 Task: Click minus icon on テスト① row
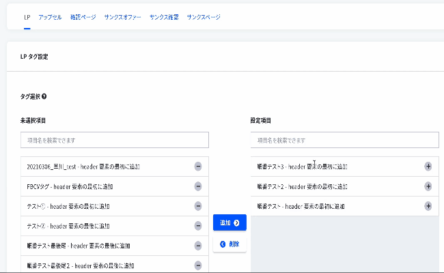point(198,206)
